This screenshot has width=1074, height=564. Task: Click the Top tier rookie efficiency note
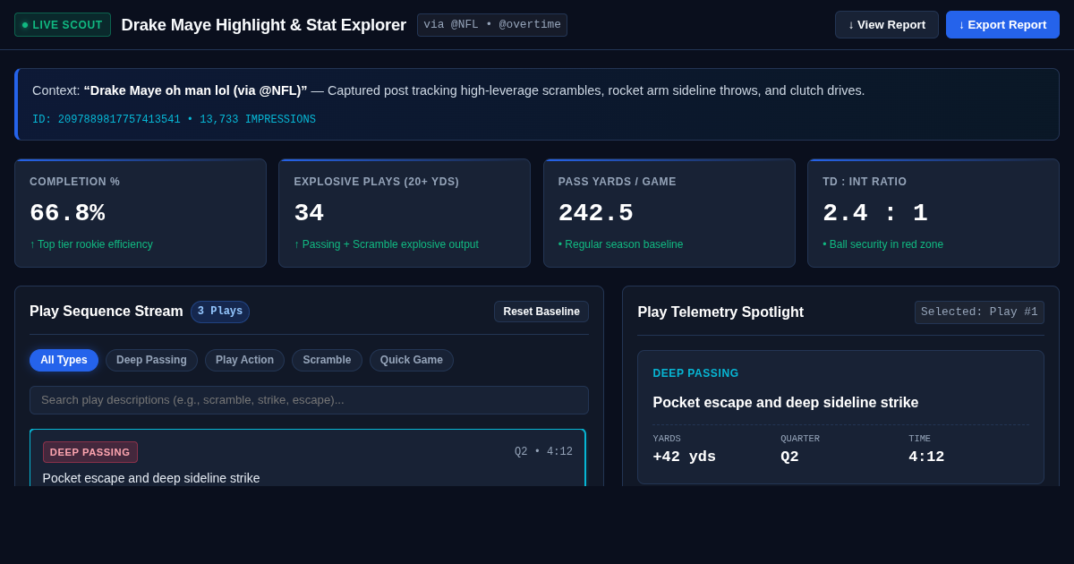point(91,244)
